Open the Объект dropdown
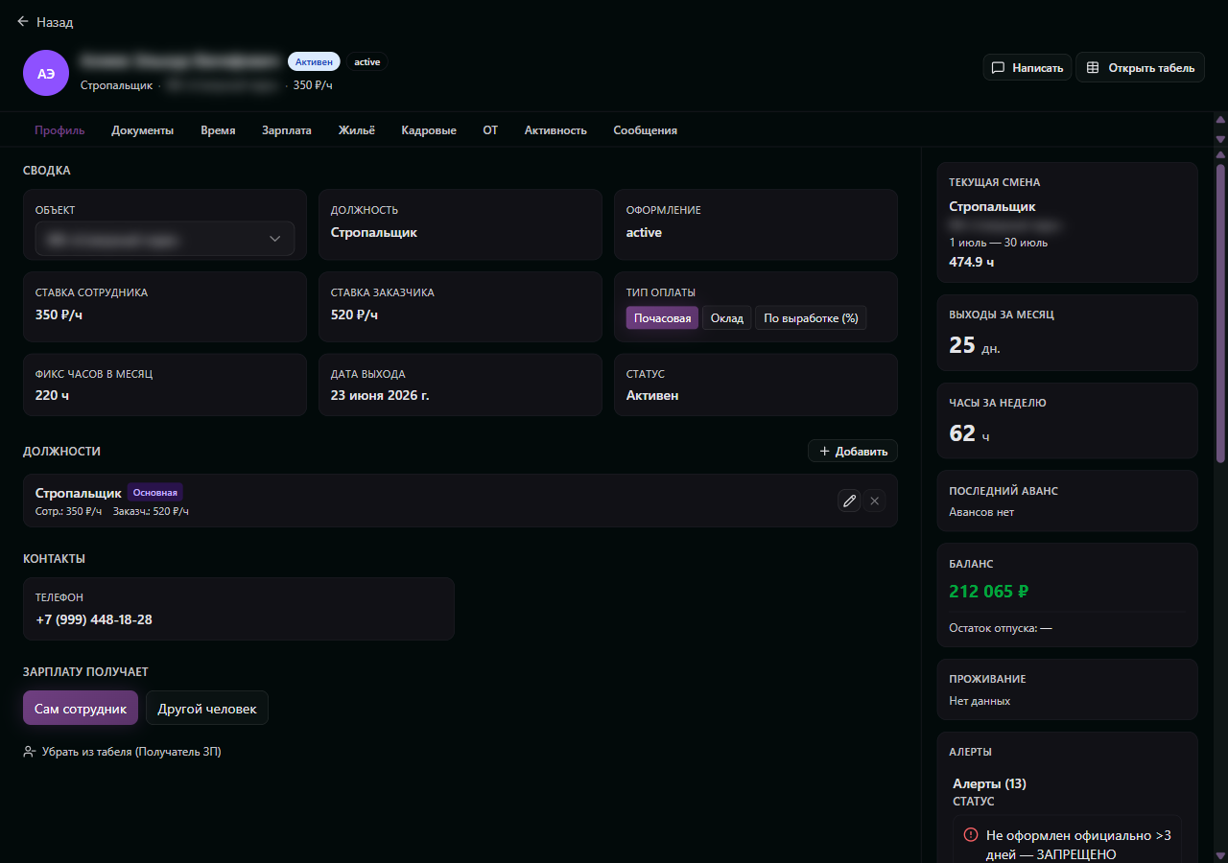 [165, 239]
